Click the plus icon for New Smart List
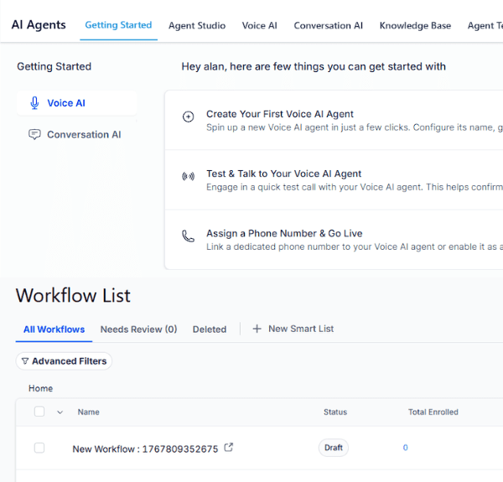The width and height of the screenshot is (503, 482). [x=257, y=329]
